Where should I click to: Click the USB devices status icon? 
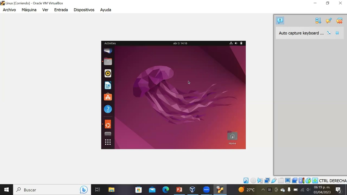274,181
